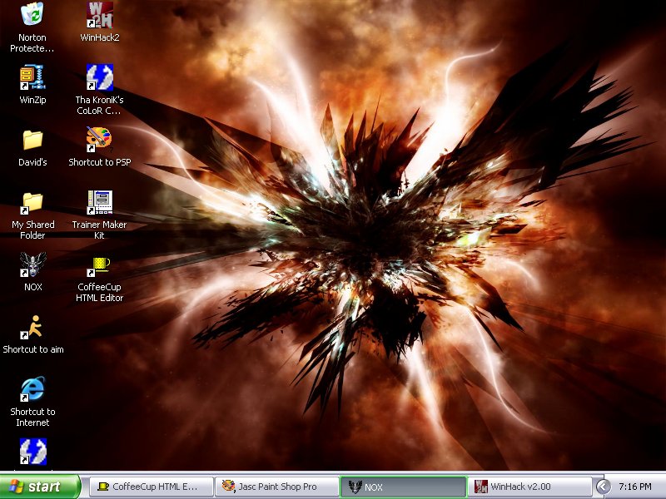Click the Start button
Image resolution: width=666 pixels, height=499 pixels.
pos(40,487)
